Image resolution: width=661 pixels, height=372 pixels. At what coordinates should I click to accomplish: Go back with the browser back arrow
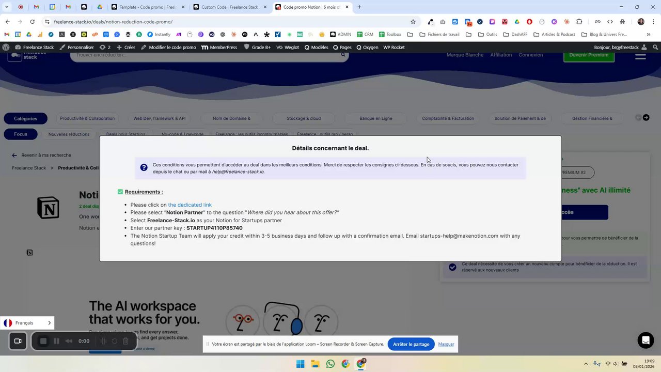coord(7,22)
